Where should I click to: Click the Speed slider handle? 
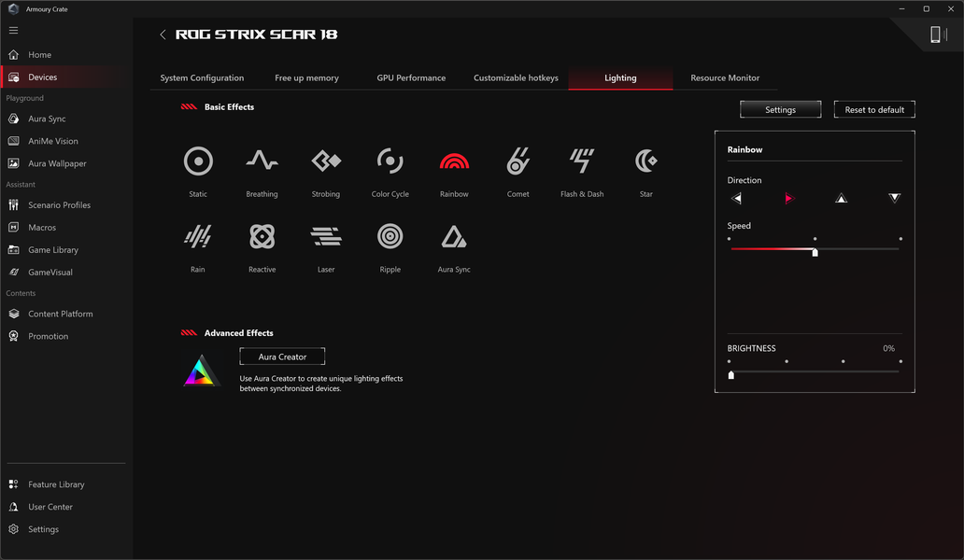[x=815, y=252]
